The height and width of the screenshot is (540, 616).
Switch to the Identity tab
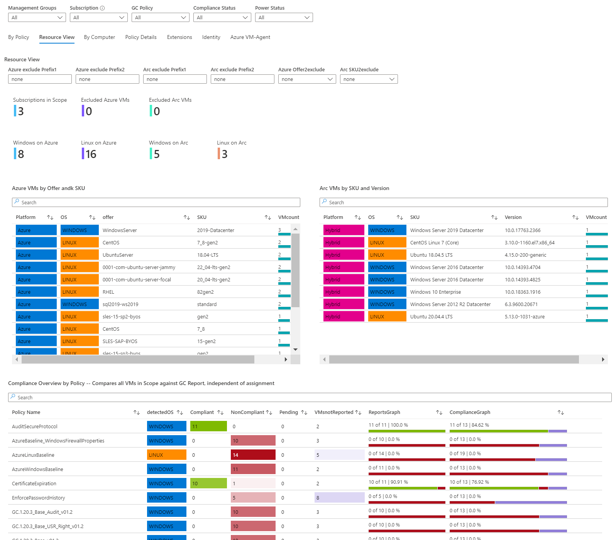211,37
